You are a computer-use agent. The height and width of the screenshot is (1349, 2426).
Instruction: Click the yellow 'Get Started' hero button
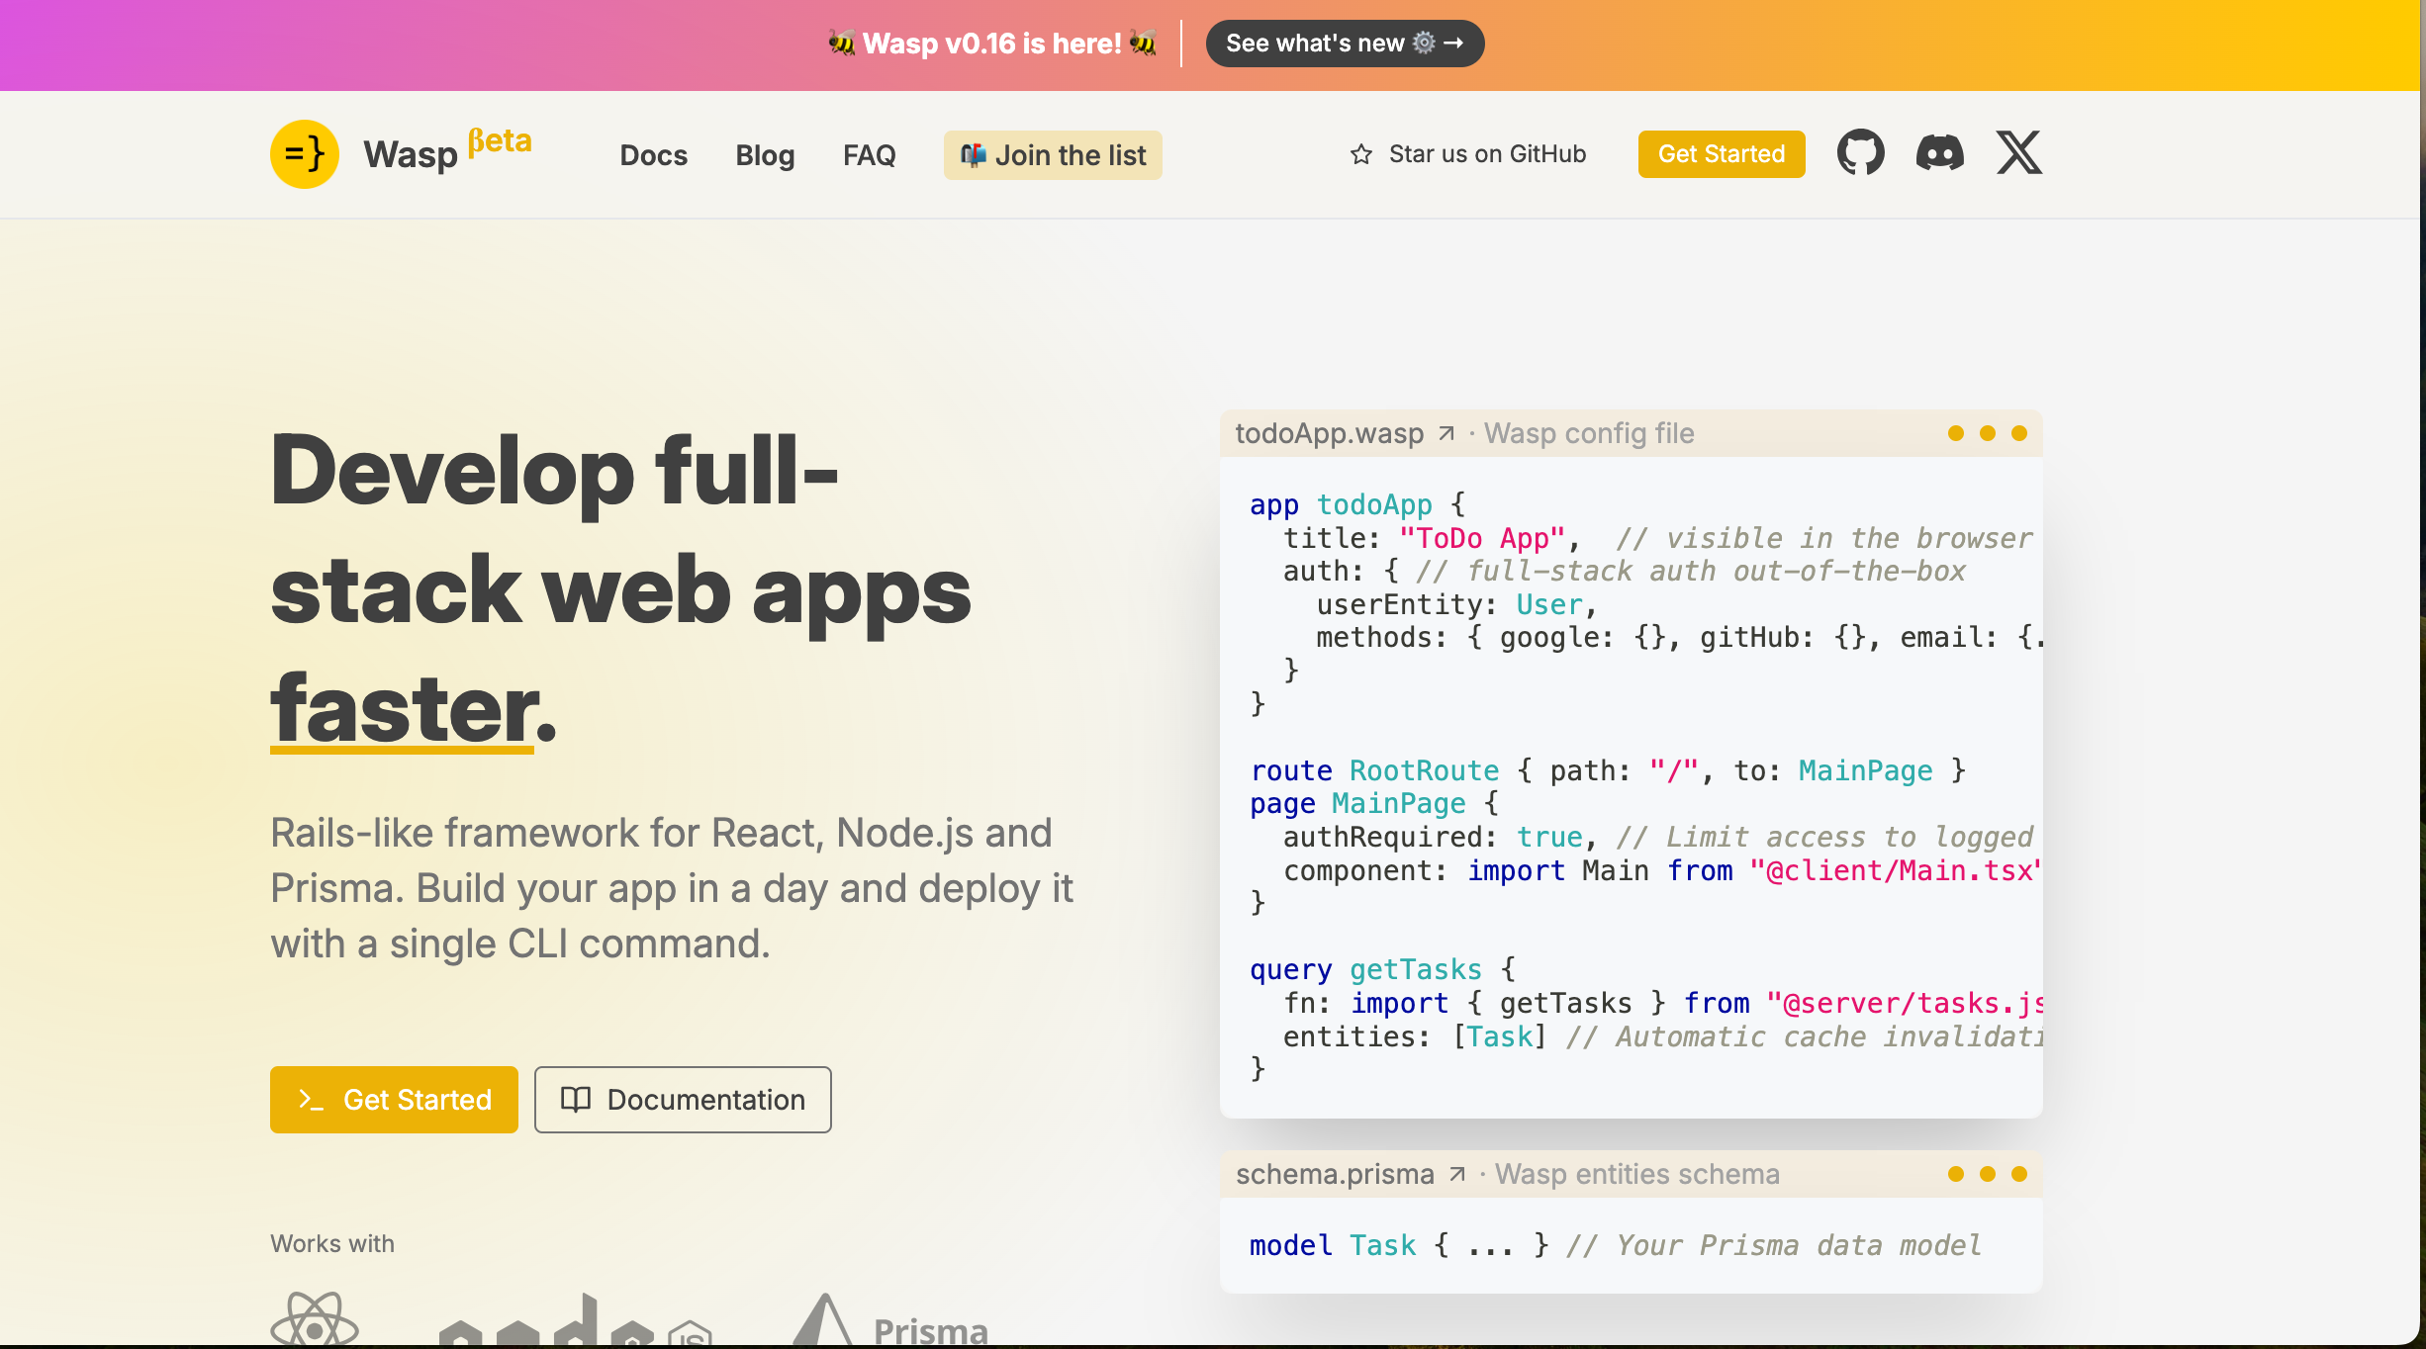pyautogui.click(x=393, y=1100)
